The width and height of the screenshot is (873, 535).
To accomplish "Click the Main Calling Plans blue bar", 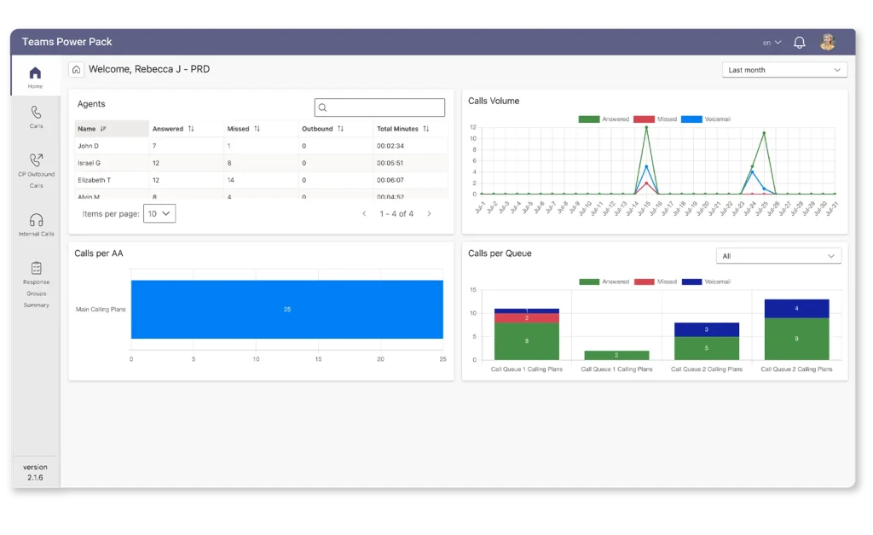I will click(287, 309).
